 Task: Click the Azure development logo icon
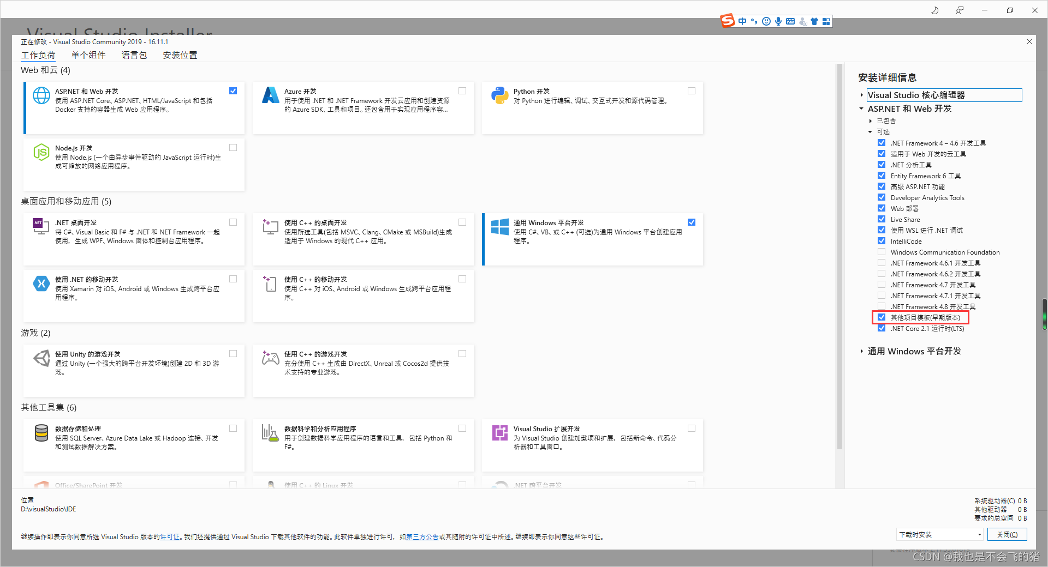coord(271,95)
